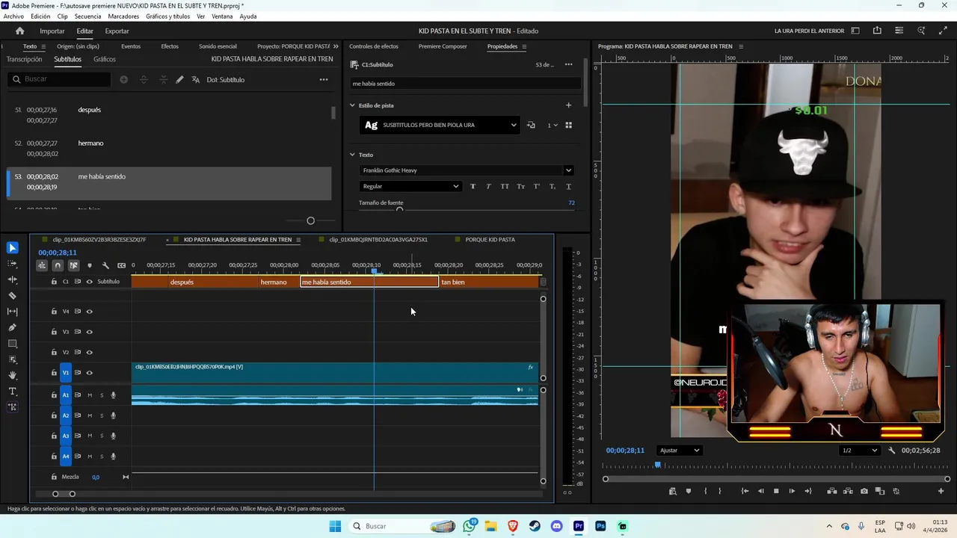This screenshot has width=957, height=538.
Task: Toggle Underline text style
Action: coord(568,186)
